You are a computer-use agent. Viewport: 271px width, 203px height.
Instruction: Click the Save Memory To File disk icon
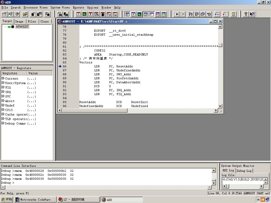[x=39, y=14]
